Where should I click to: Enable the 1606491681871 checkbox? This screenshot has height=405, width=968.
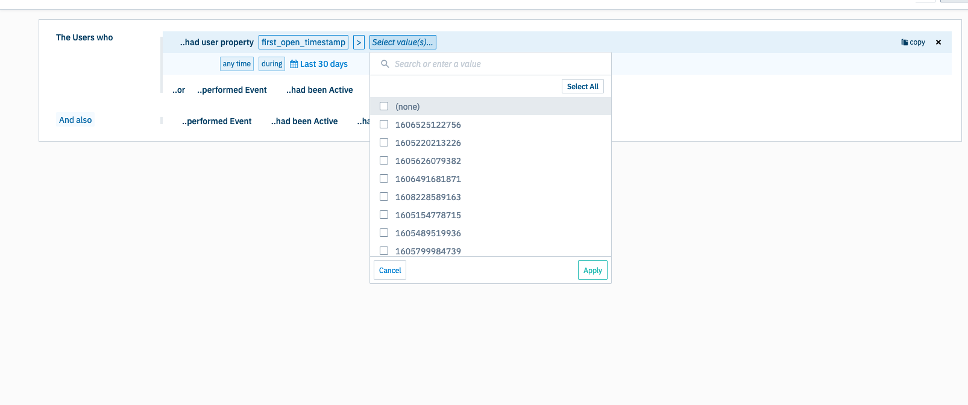[384, 178]
